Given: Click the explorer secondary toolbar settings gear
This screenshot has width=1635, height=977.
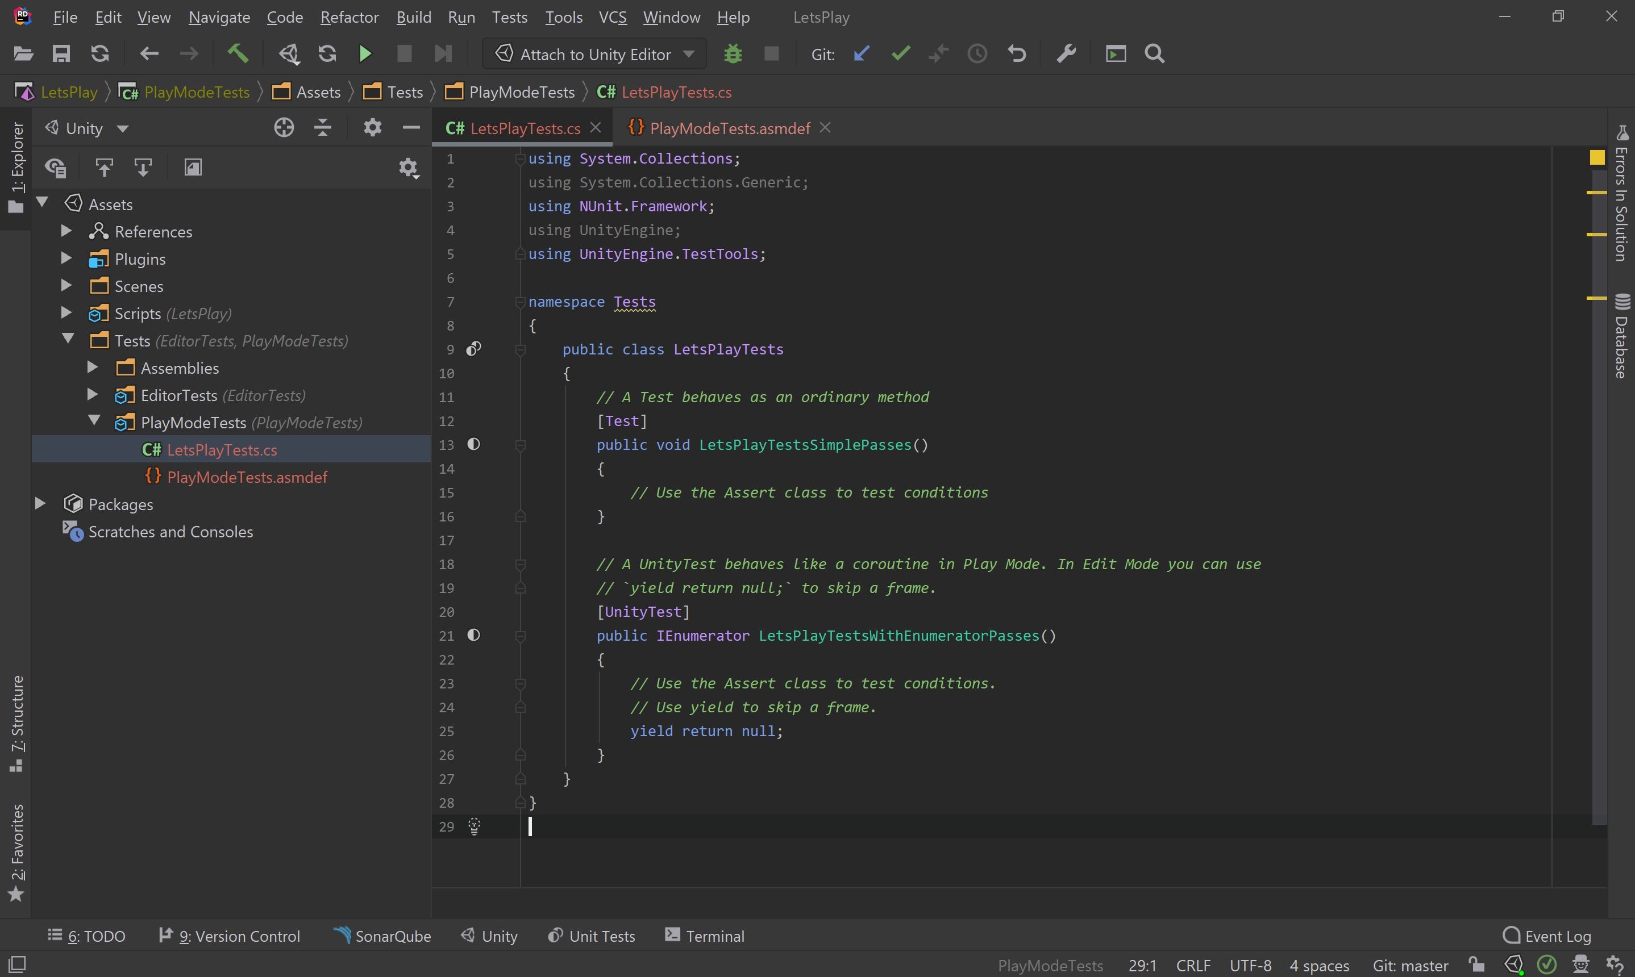Looking at the screenshot, I should point(409,168).
